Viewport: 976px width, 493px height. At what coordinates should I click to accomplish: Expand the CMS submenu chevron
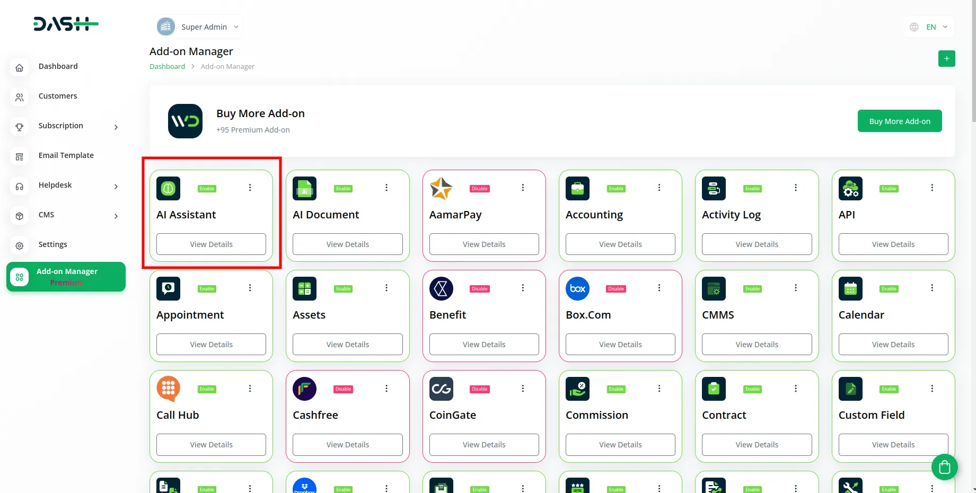click(x=116, y=216)
